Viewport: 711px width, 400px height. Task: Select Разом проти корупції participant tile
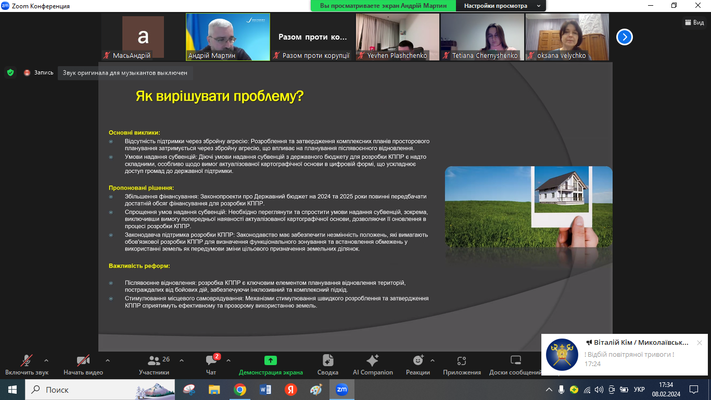tap(313, 37)
